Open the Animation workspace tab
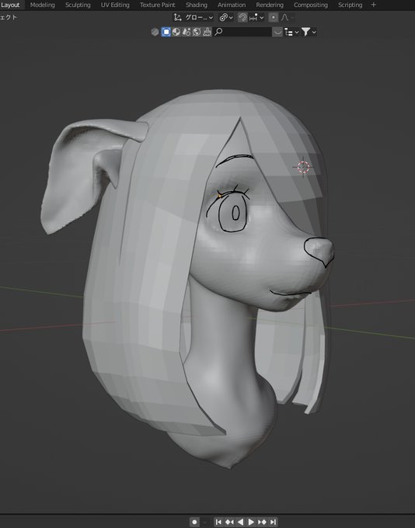 [232, 5]
